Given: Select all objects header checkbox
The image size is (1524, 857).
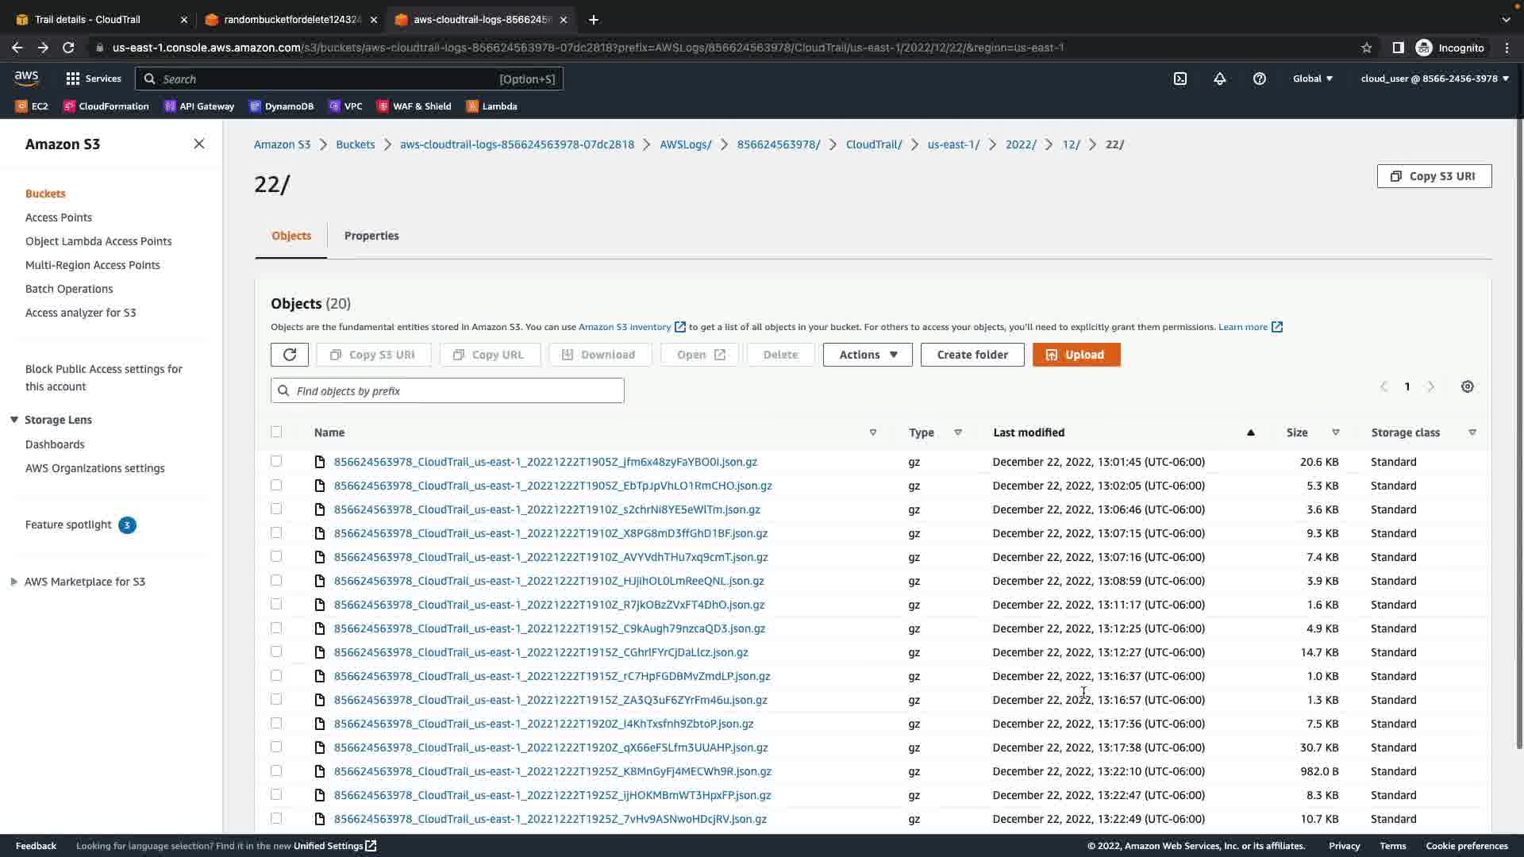Looking at the screenshot, I should coord(276,432).
